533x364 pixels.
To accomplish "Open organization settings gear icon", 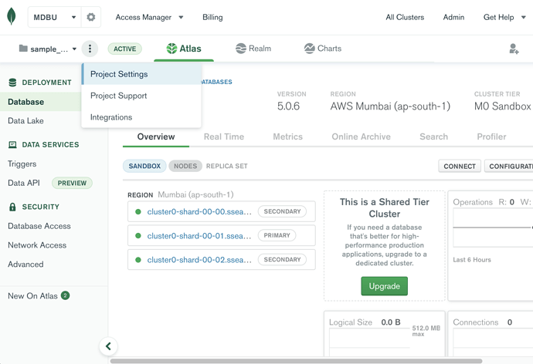I will [x=91, y=17].
